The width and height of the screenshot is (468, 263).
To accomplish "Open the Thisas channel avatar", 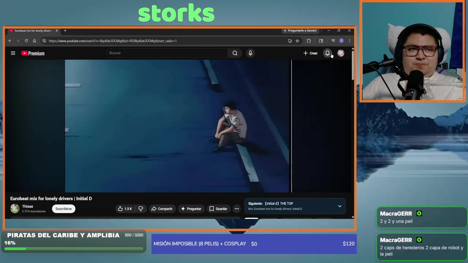I will pyautogui.click(x=15, y=209).
